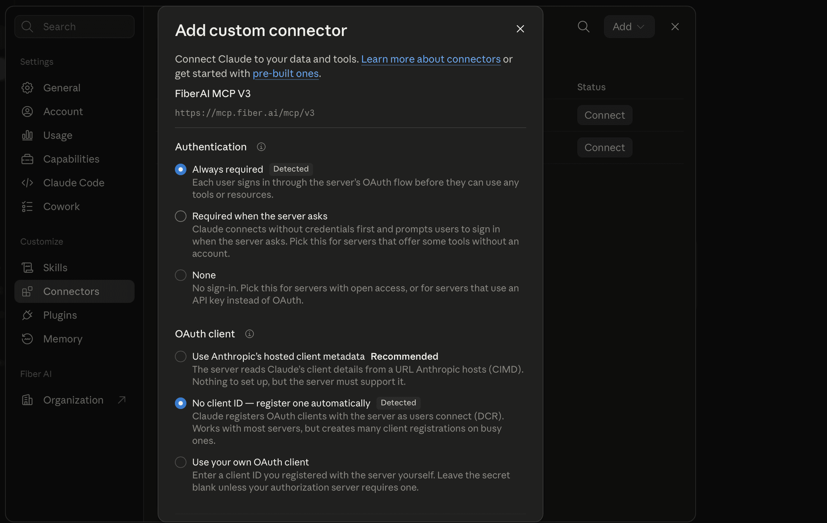The width and height of the screenshot is (827, 523).
Task: Click the Settings sidebar heading
Action: (x=37, y=62)
